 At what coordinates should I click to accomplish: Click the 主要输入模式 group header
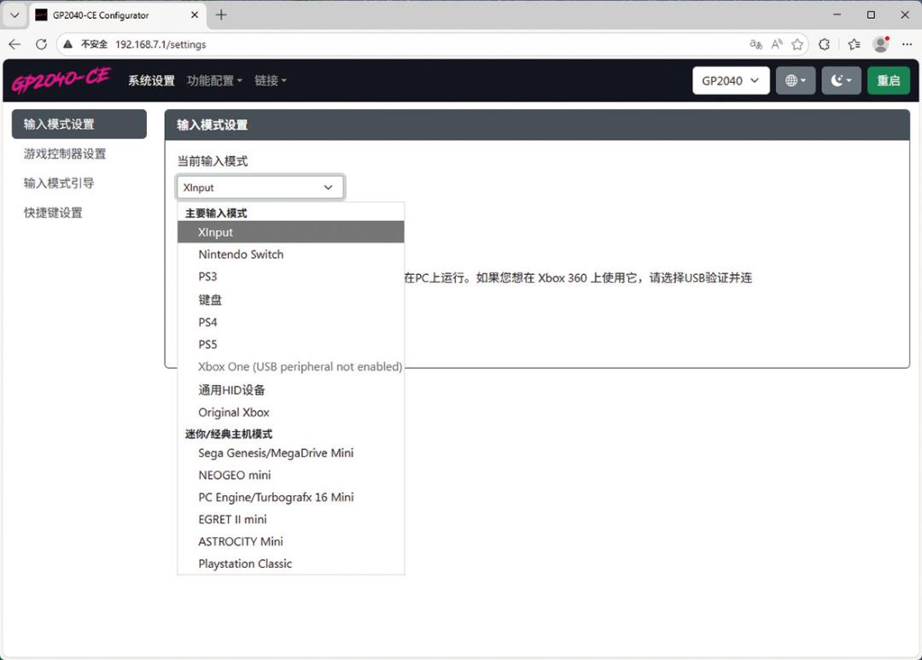(x=216, y=213)
